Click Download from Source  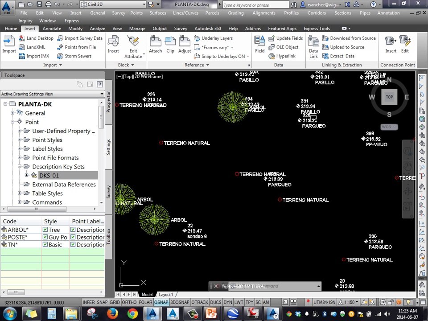pos(349,38)
